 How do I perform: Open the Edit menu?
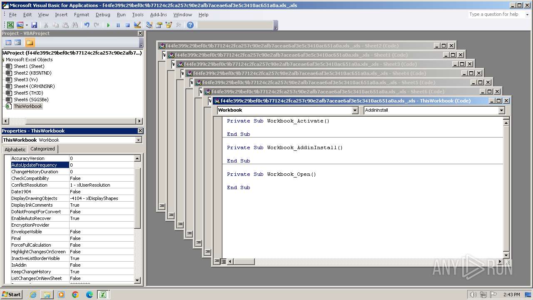coord(27,15)
